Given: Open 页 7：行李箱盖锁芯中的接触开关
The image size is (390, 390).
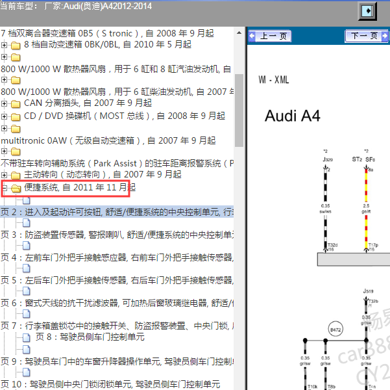Looking at the screenshot, I should [x=117, y=326].
